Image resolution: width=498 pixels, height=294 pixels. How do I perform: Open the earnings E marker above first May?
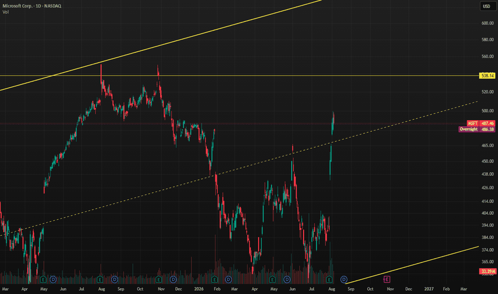click(x=43, y=280)
